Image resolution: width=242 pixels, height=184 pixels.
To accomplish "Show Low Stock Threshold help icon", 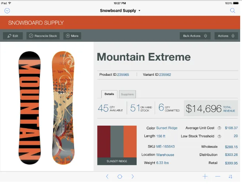I will [x=219, y=136].
